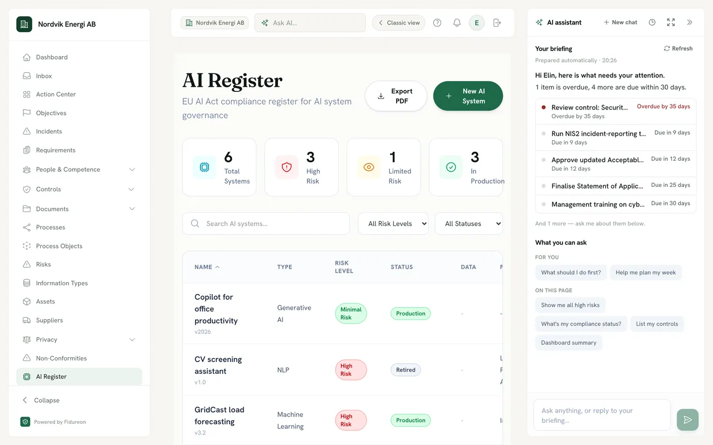Sort table by NAME column
This screenshot has height=445, width=713.
[x=207, y=267]
